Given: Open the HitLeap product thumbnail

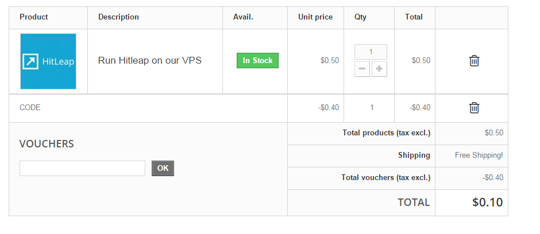Looking at the screenshot, I should tap(48, 61).
